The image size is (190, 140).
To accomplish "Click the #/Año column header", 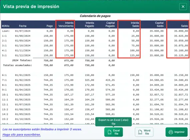I will (x=6, y=26).
